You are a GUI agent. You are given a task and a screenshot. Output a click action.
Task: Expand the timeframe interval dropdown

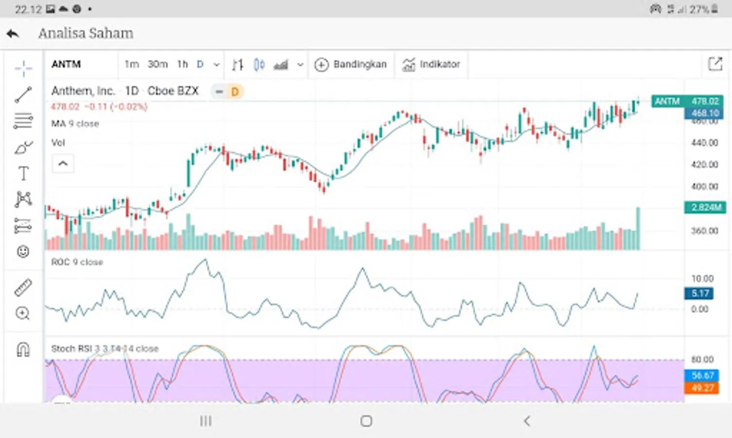[x=217, y=64]
